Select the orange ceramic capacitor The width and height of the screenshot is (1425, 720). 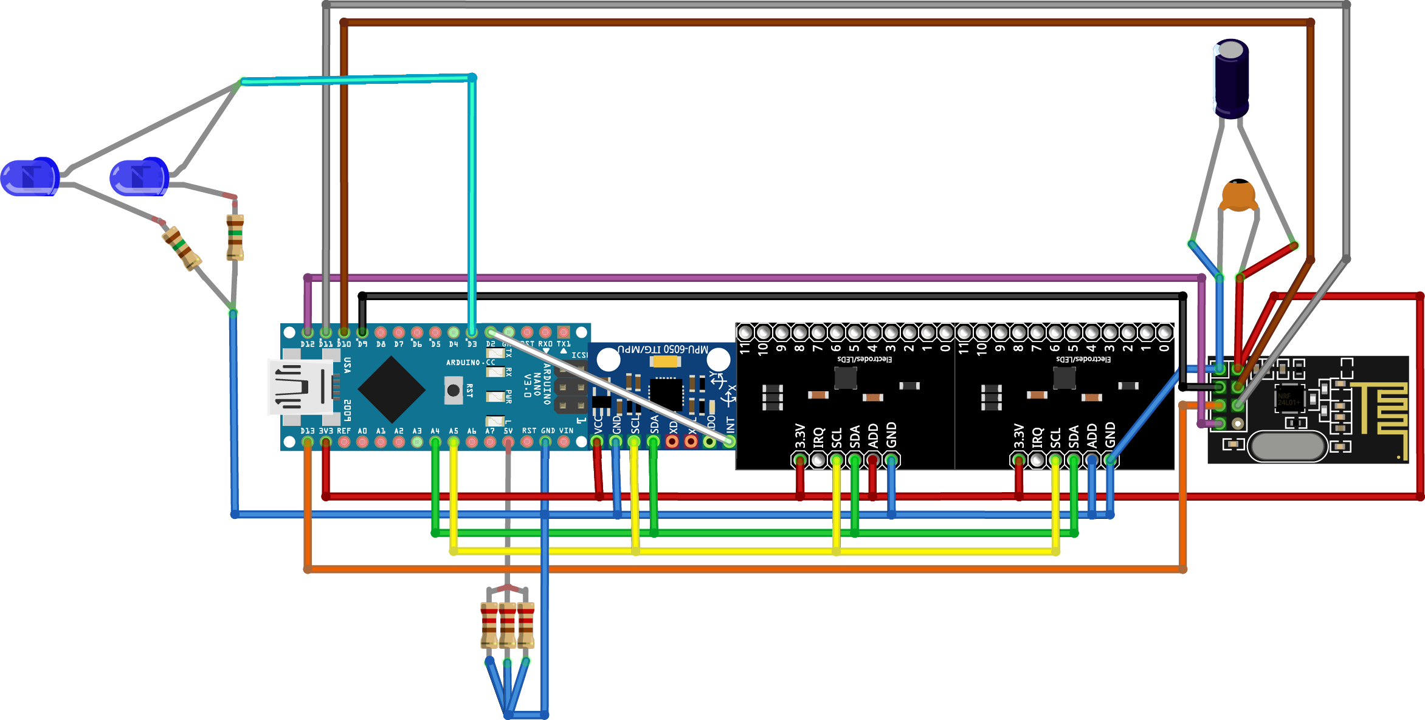pos(1238,196)
